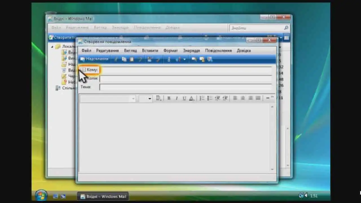Click inside the message body area

(174, 138)
